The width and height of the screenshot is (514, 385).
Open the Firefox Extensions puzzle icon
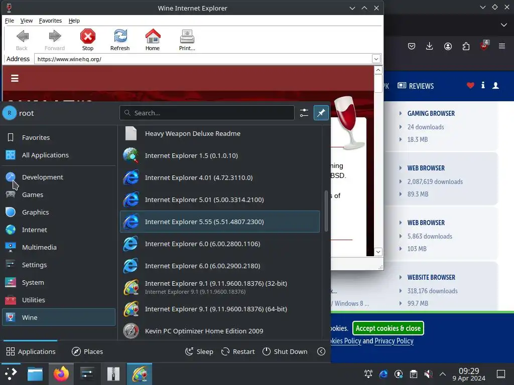466,46
